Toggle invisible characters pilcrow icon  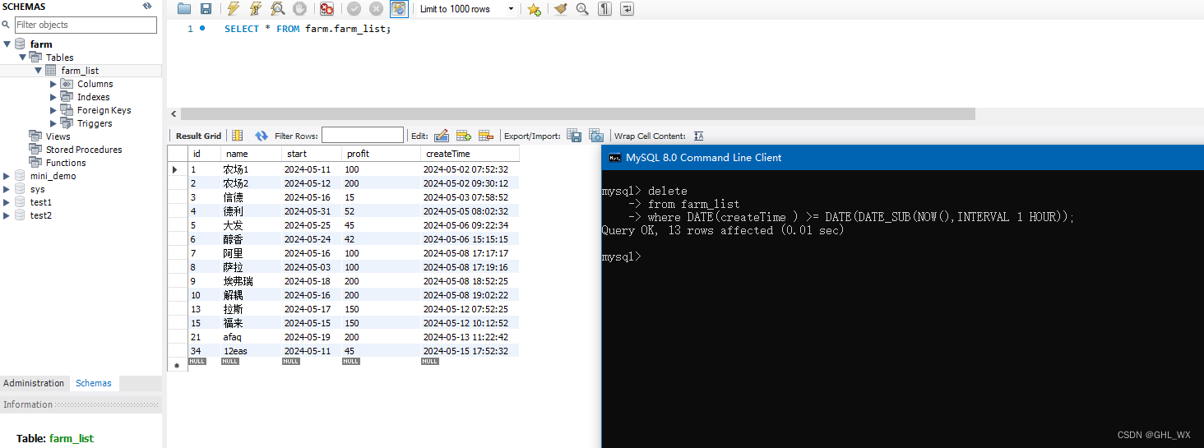click(x=604, y=9)
